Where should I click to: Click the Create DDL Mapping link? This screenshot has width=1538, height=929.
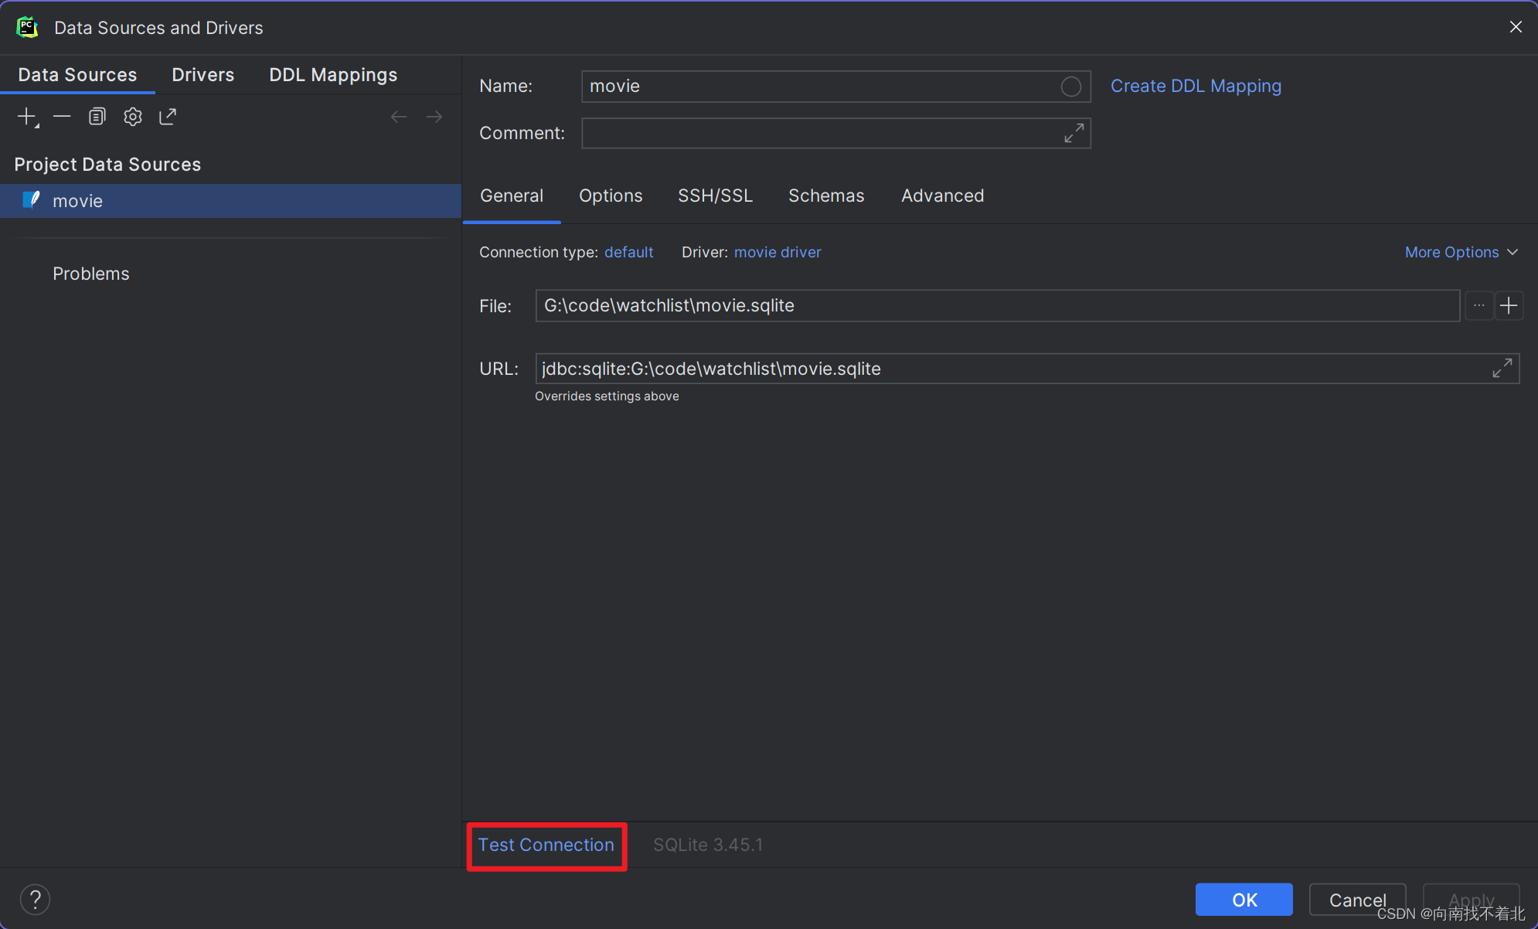(1196, 86)
